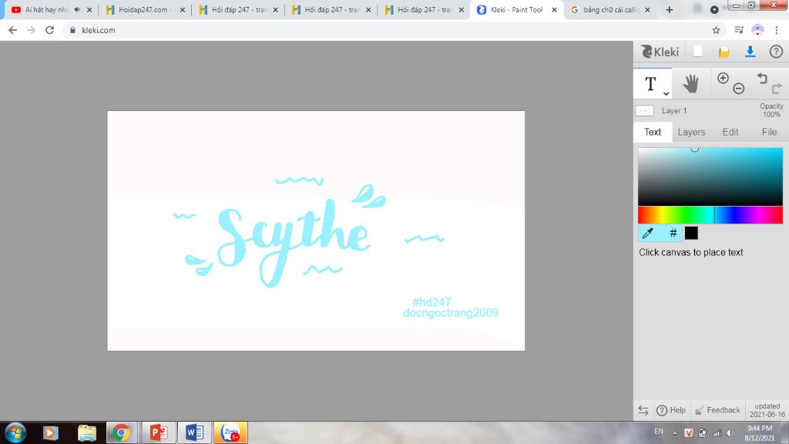789x444 pixels.
Task: Open the tab search dropdown circle
Action: click(x=714, y=9)
